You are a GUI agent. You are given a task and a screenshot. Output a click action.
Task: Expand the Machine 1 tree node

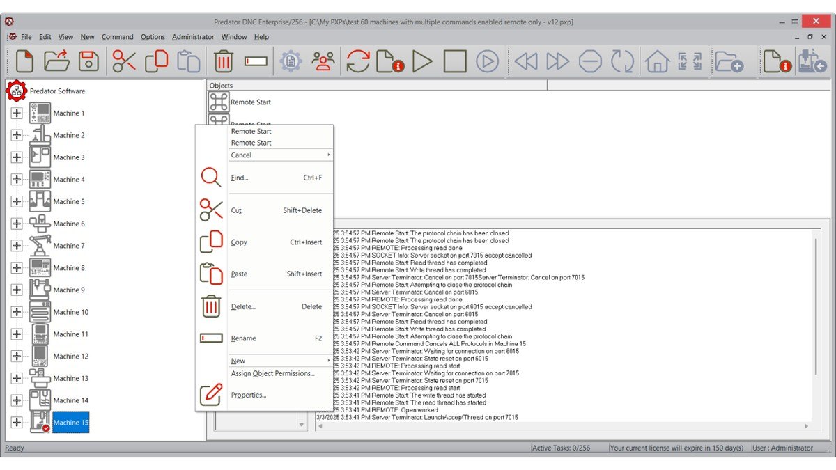click(x=17, y=113)
